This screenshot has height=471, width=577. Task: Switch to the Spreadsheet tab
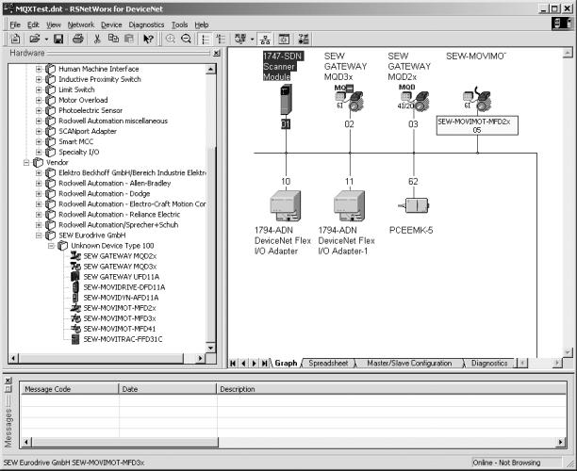[328, 364]
